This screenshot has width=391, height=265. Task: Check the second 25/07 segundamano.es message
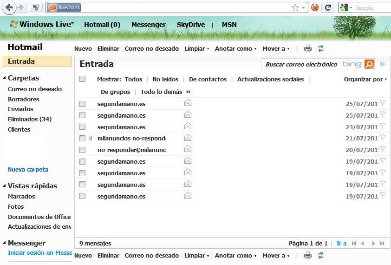pyautogui.click(x=82, y=115)
